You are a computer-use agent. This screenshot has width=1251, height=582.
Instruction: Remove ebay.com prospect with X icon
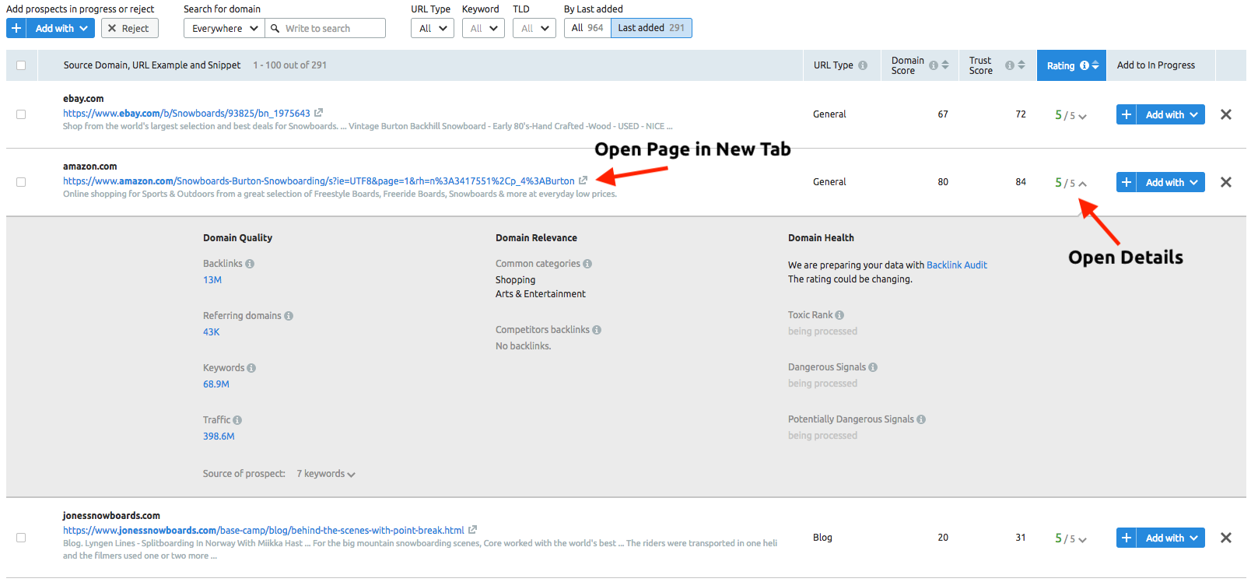click(x=1226, y=114)
